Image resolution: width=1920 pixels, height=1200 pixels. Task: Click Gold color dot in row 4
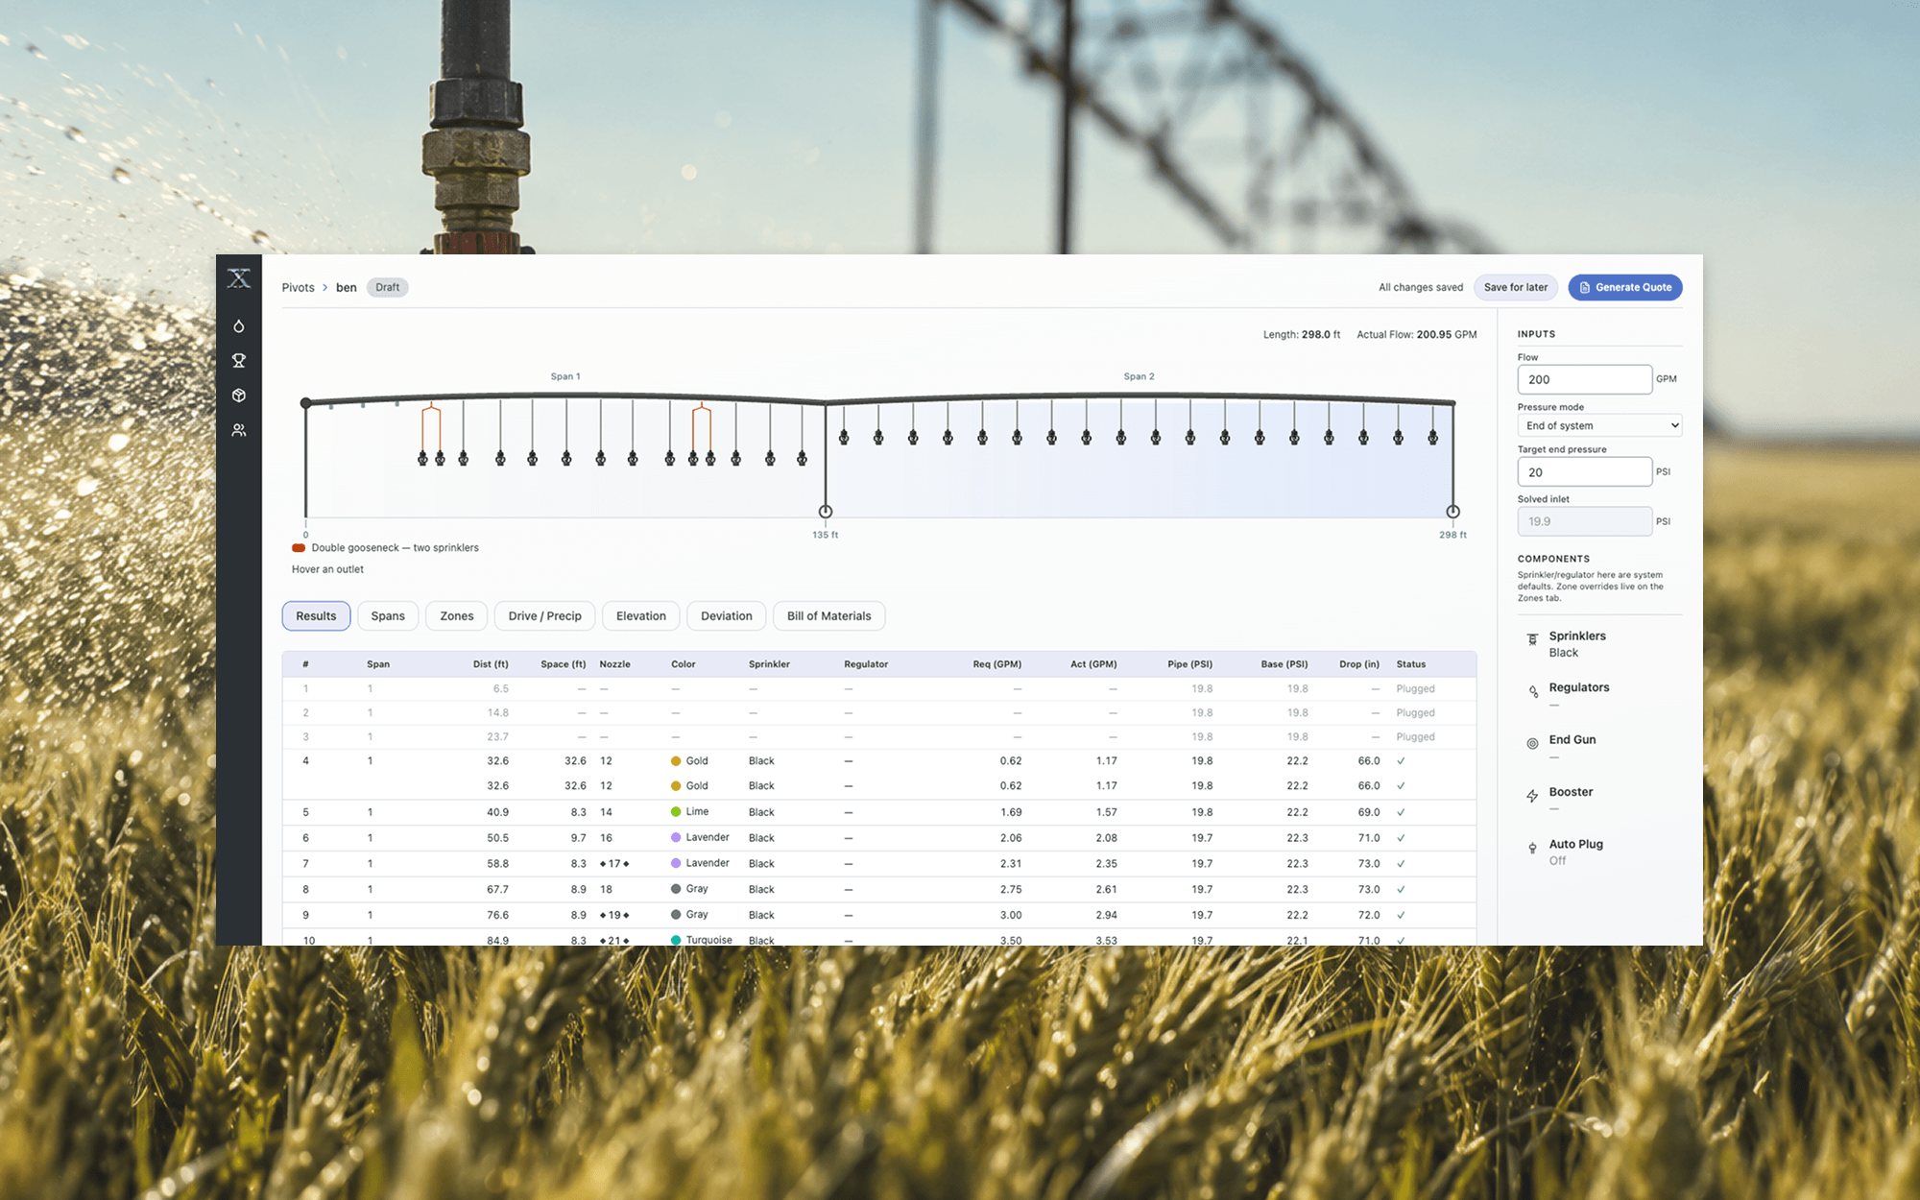point(676,761)
